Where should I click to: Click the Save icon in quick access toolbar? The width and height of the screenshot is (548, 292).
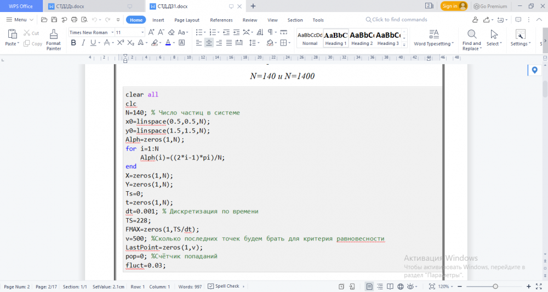tap(54, 20)
